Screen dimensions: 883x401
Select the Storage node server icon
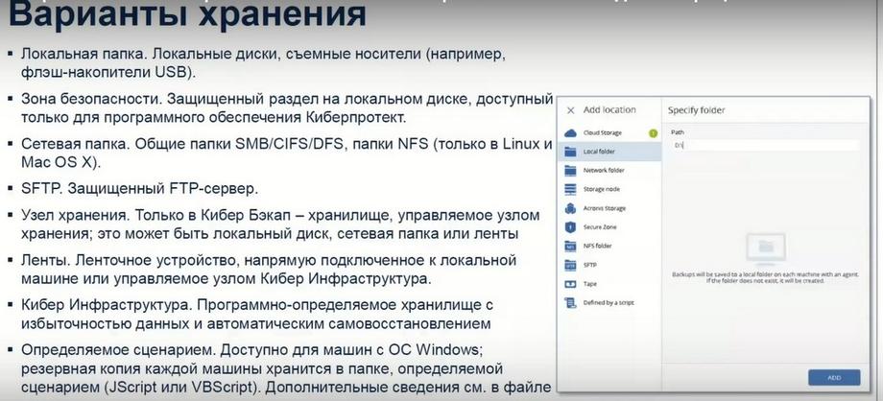(x=570, y=189)
